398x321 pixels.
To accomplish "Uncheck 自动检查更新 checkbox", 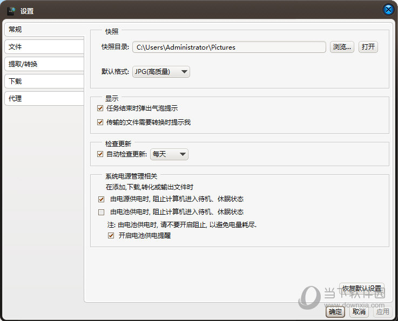I will pos(100,154).
